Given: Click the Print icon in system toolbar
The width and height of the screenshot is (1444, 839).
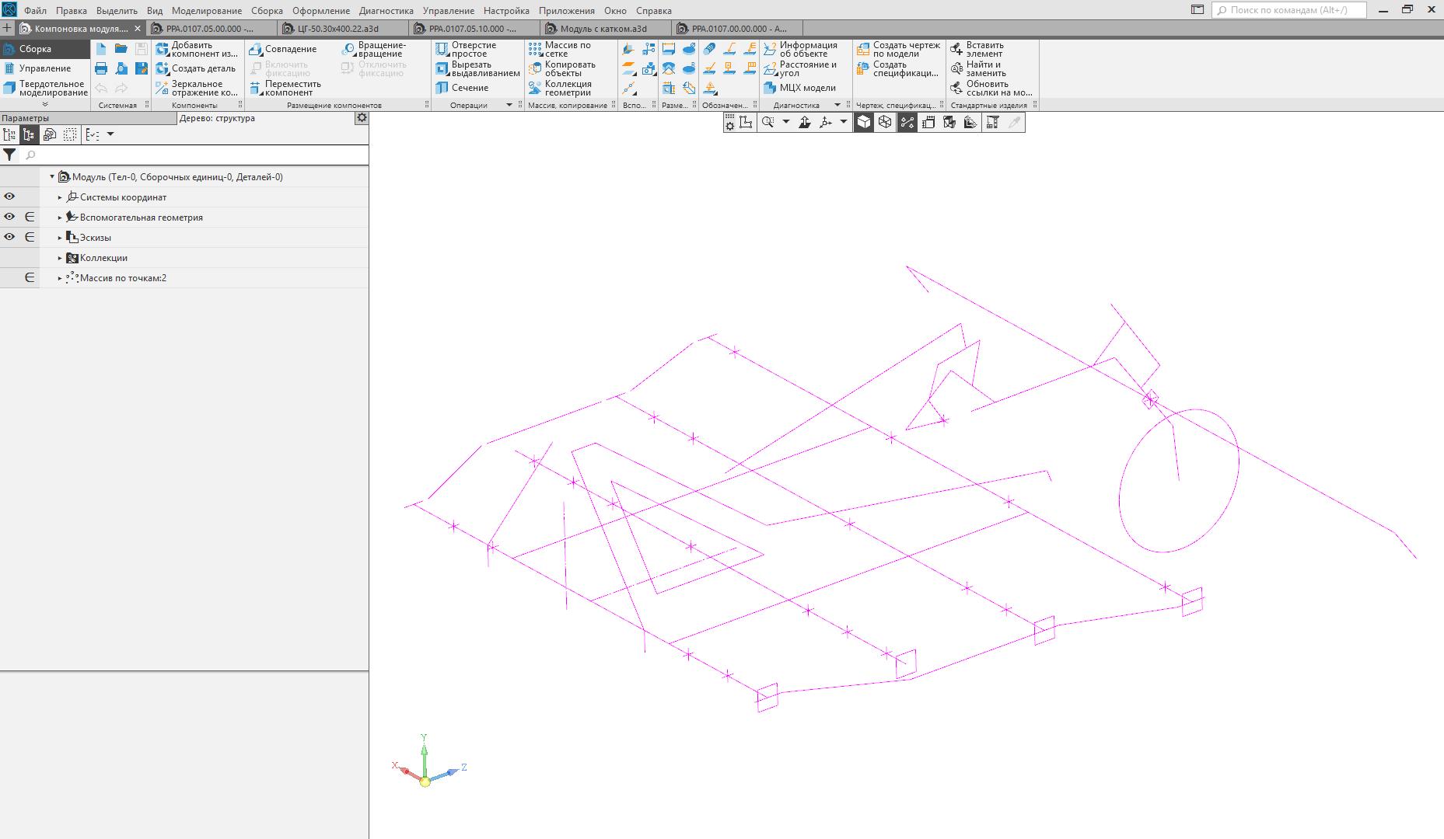Looking at the screenshot, I should pos(101,68).
